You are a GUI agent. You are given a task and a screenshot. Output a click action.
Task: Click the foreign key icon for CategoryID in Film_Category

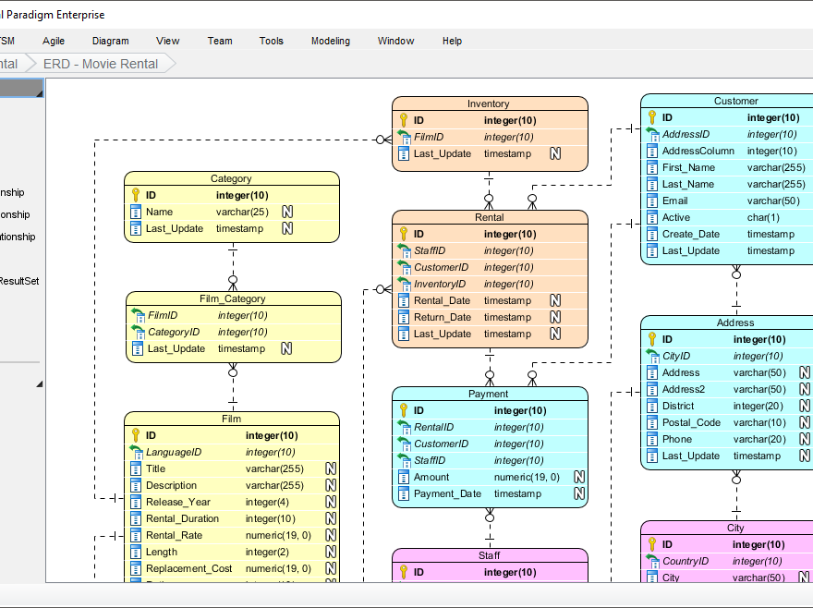coord(136,332)
